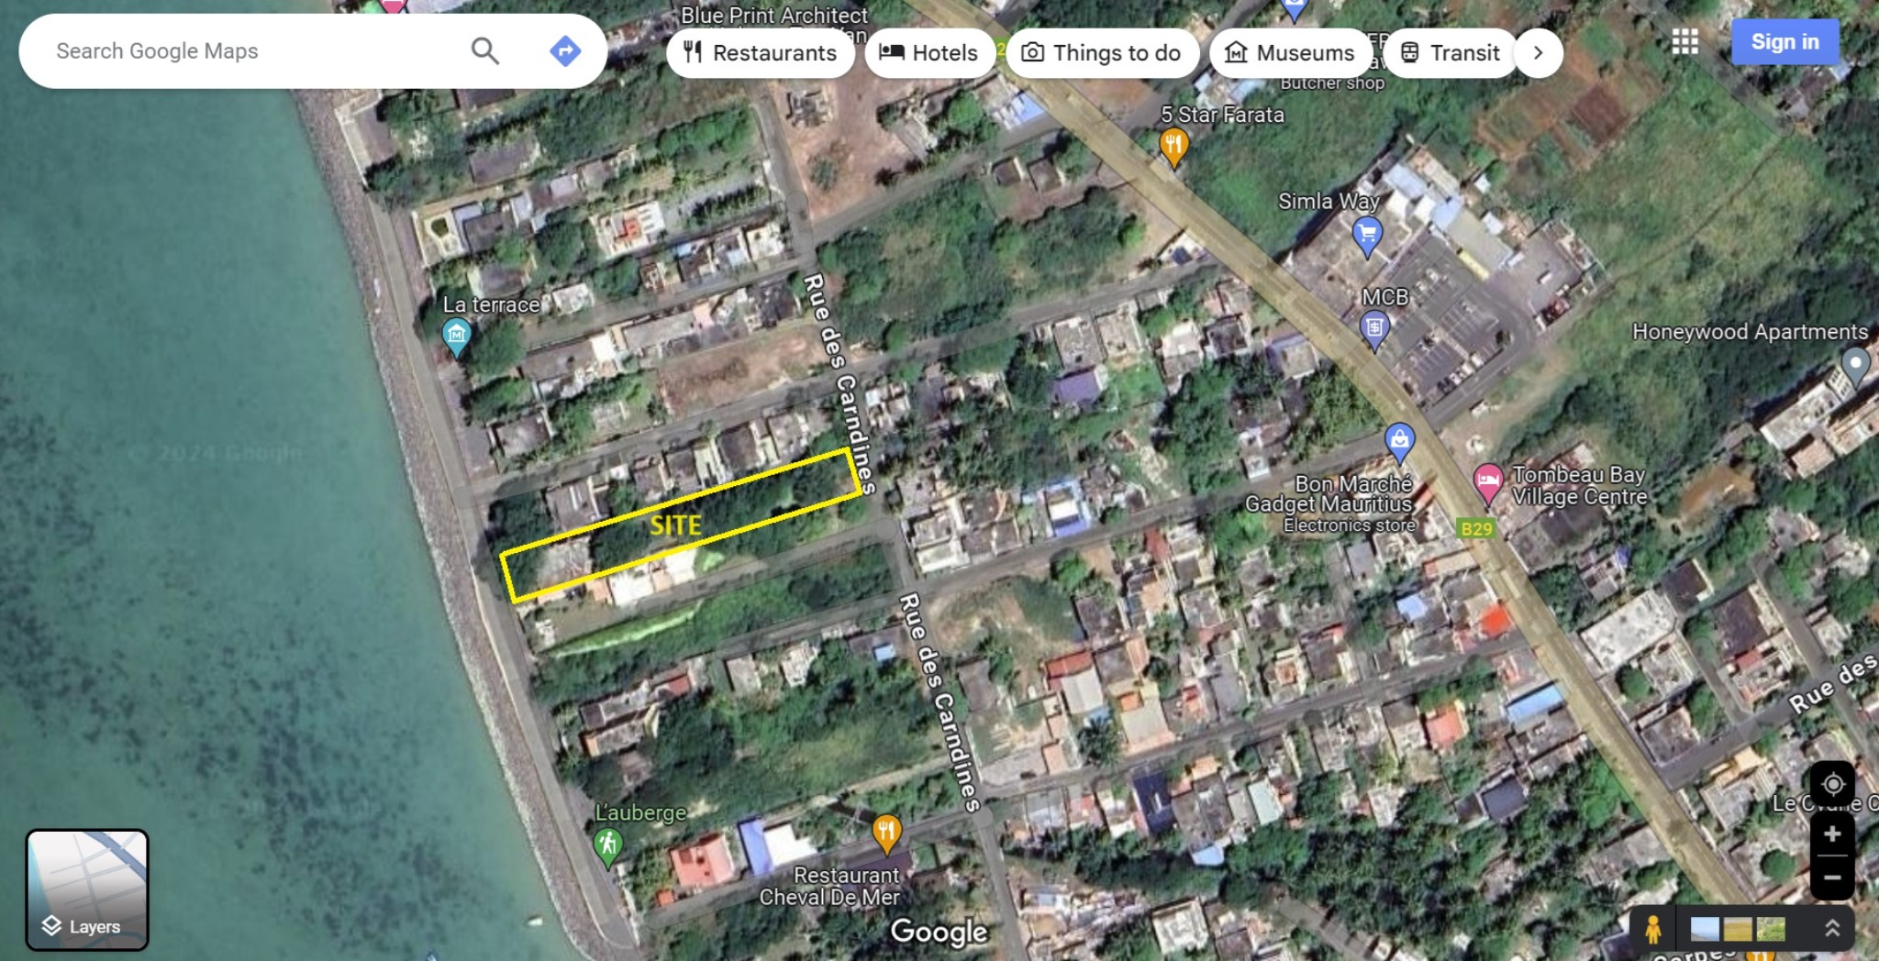1879x961 pixels.
Task: Click the Blue Print Architect label
Action: click(773, 16)
